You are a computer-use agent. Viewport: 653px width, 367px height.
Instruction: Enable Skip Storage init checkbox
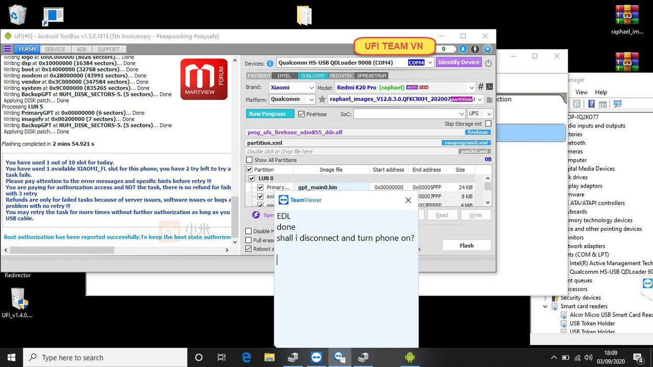pyautogui.click(x=488, y=124)
